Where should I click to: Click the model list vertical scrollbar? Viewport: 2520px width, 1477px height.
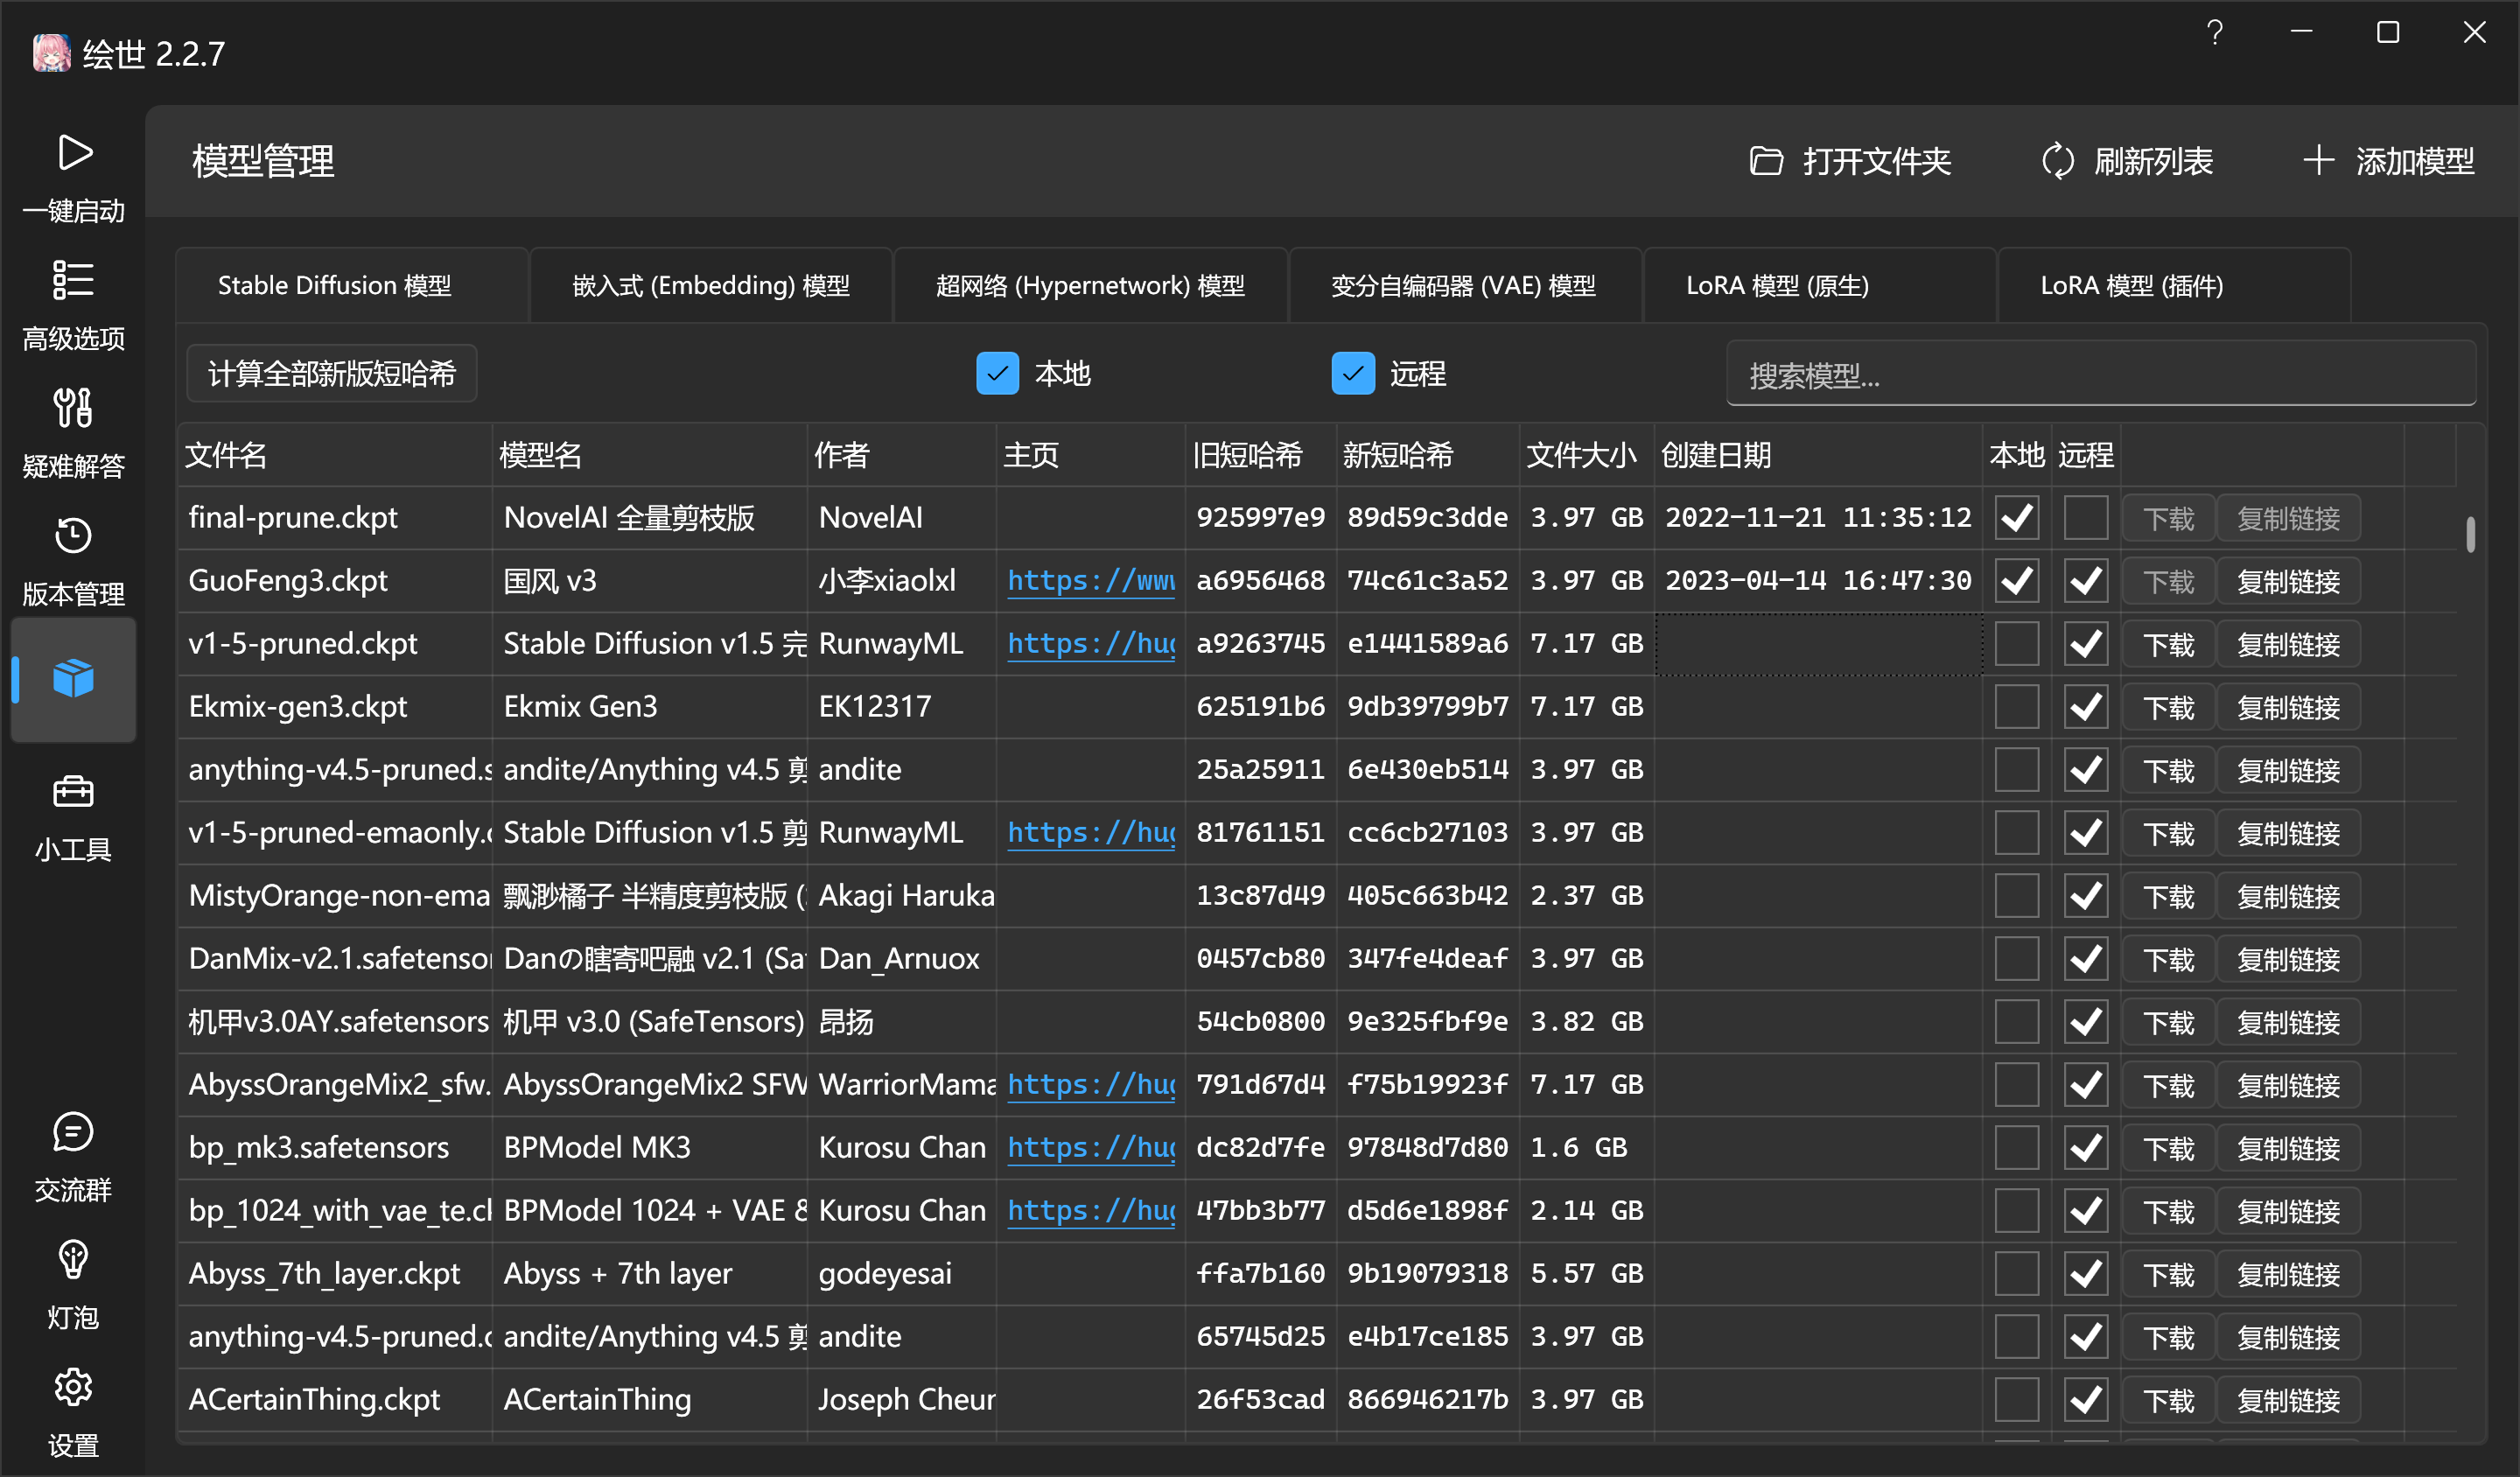2470,535
